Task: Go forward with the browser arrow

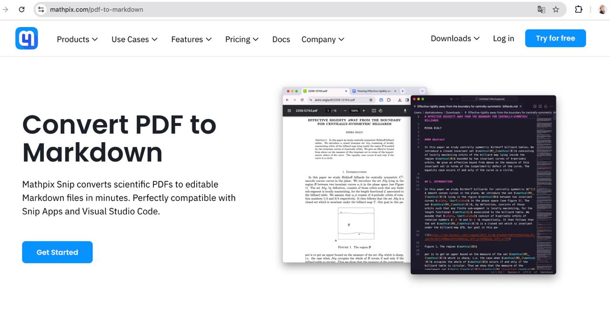Action: coord(6,10)
